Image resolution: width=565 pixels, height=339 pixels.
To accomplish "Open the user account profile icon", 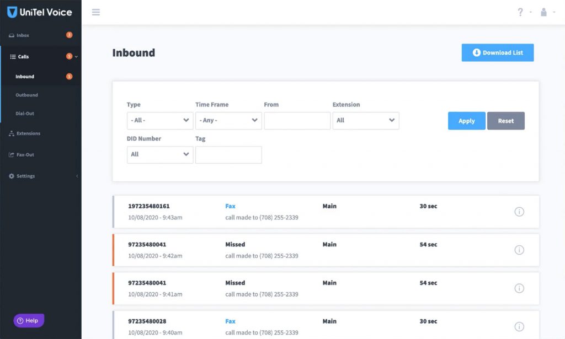I will pos(544,12).
